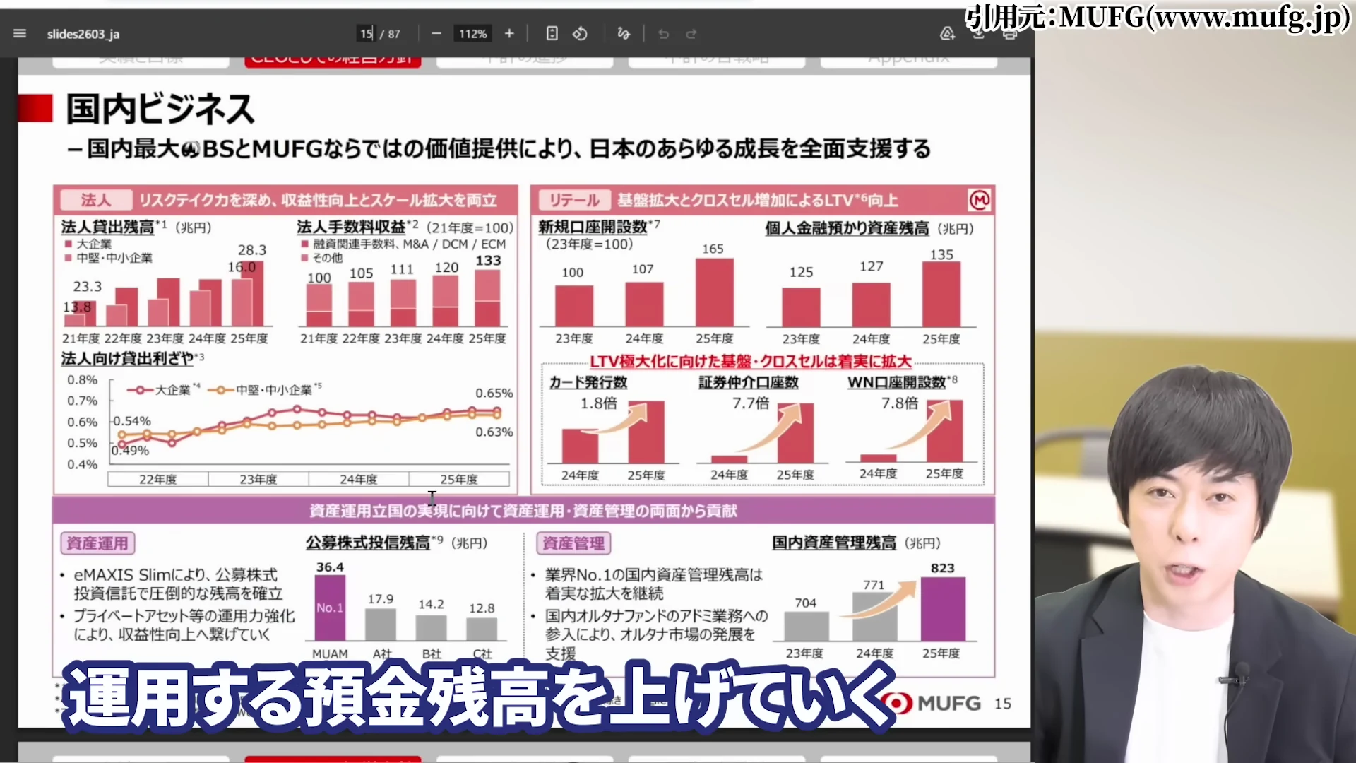The width and height of the screenshot is (1356, 763).
Task: Click the 7.7倍 value label
Action: pos(751,403)
